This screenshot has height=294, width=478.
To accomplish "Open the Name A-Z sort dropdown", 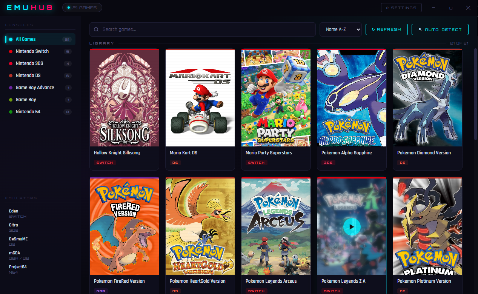I will click(x=340, y=29).
